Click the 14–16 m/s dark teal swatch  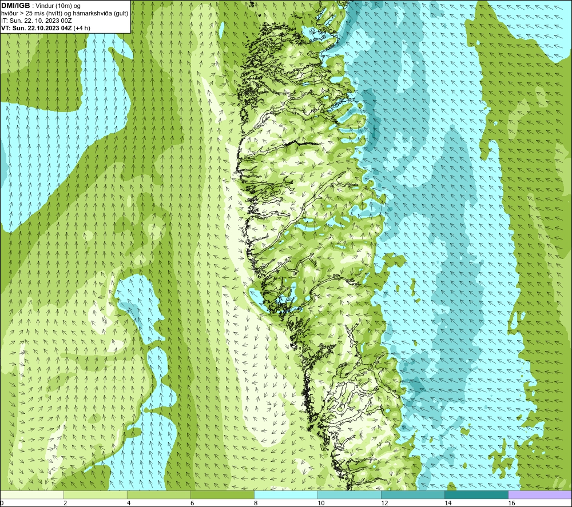[476, 494]
